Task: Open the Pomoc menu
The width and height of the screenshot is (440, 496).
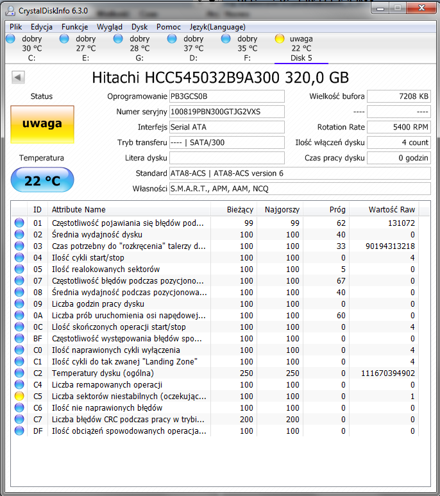Action: [169, 27]
